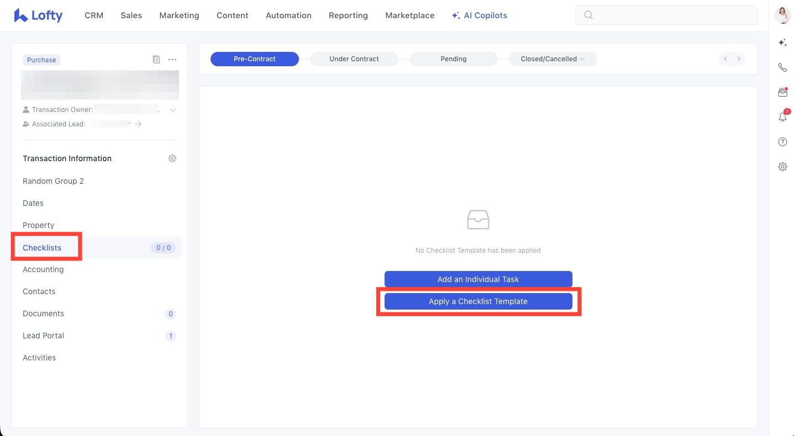Screen dimensions: 794x436
Task: Open the inbox icon in right sidebar
Action: (x=782, y=92)
